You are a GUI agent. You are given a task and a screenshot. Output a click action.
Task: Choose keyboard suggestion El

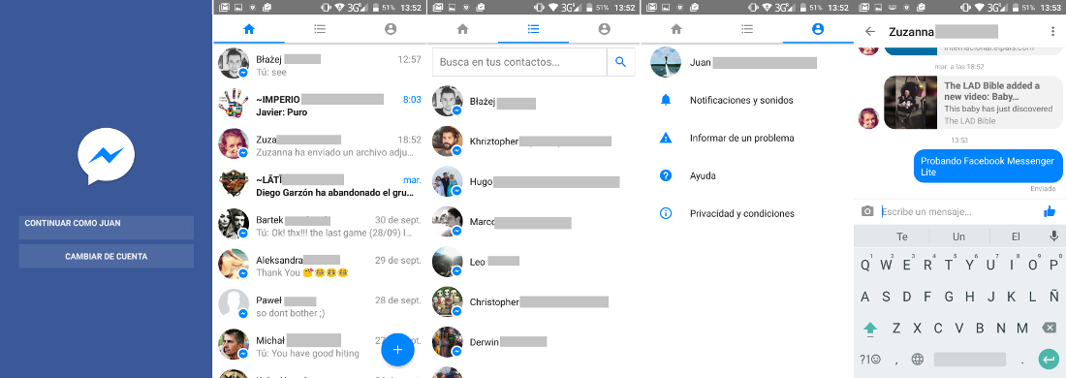tap(1016, 236)
